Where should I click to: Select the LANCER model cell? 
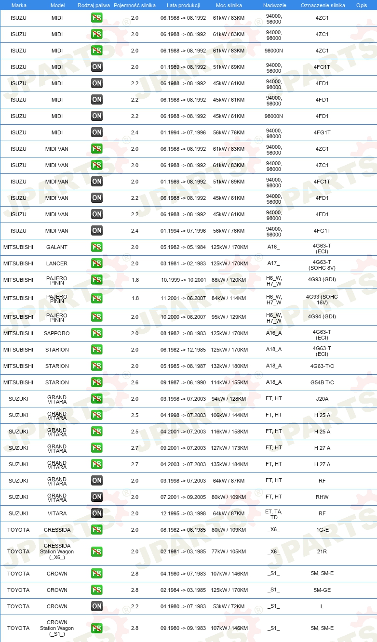57,263
